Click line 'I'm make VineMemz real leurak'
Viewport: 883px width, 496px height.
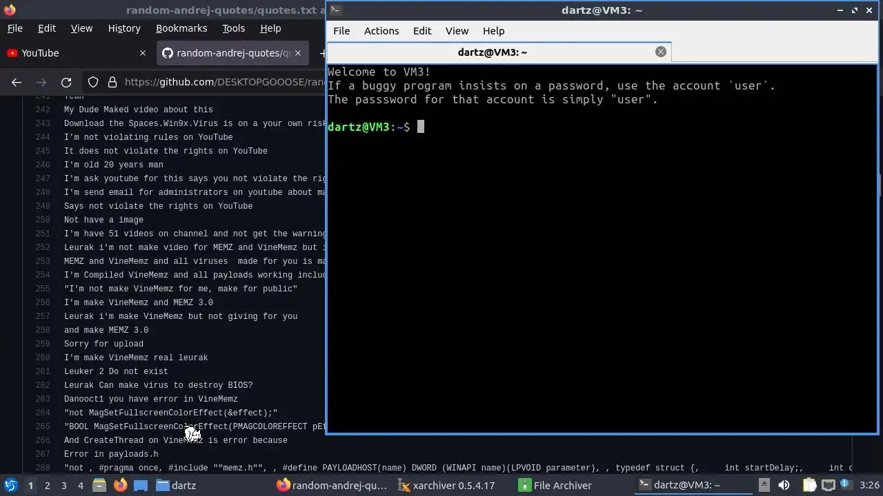(x=136, y=358)
